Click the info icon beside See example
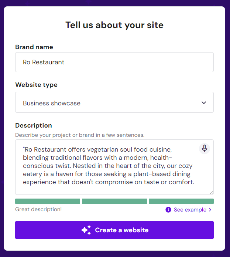 [x=168, y=210]
